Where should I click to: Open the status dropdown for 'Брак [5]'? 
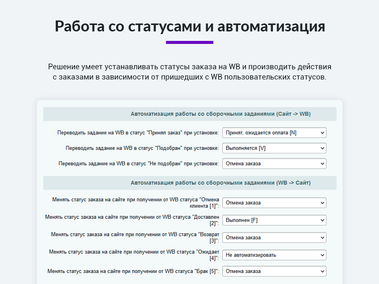(274, 271)
